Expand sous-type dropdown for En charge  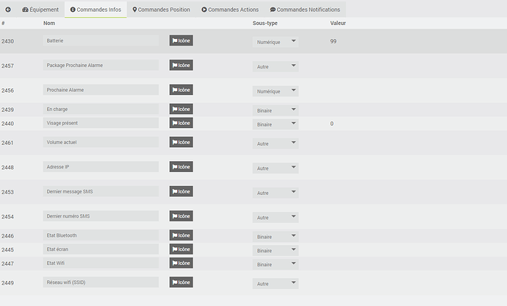[276, 110]
